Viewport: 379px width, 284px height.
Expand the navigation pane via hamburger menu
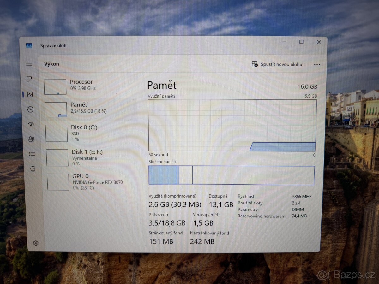(x=29, y=64)
